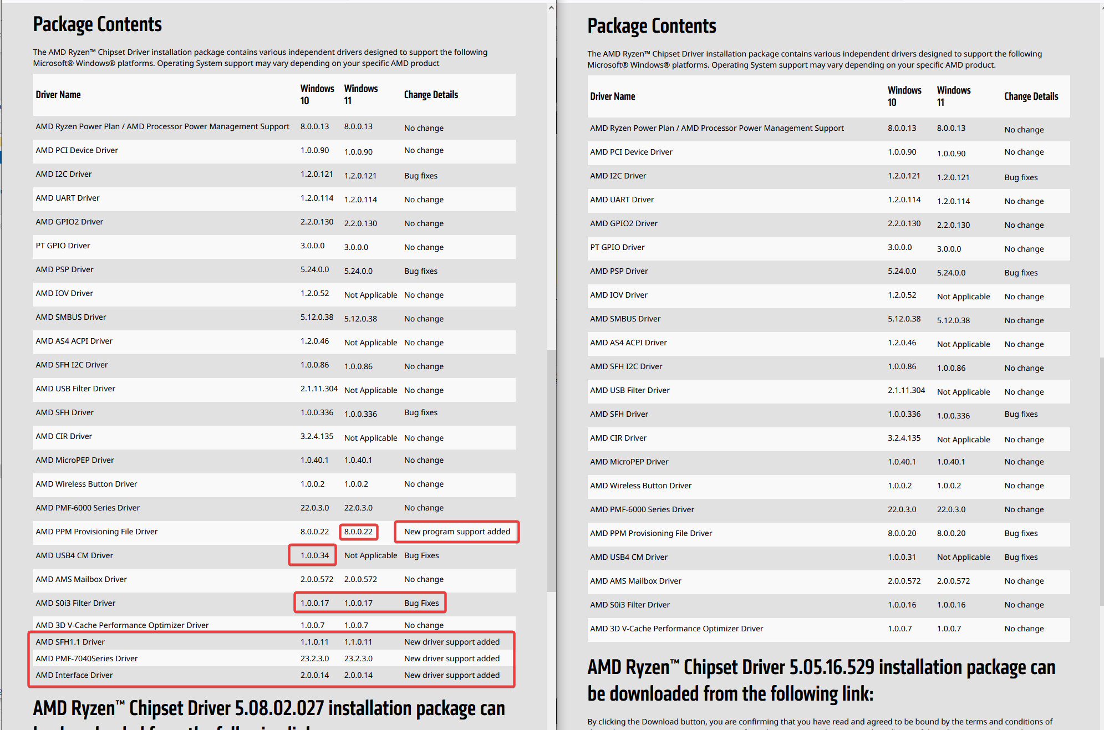Image resolution: width=1104 pixels, height=730 pixels.
Task: Click the left table 'Driver Name' column header
Action: pos(58,95)
